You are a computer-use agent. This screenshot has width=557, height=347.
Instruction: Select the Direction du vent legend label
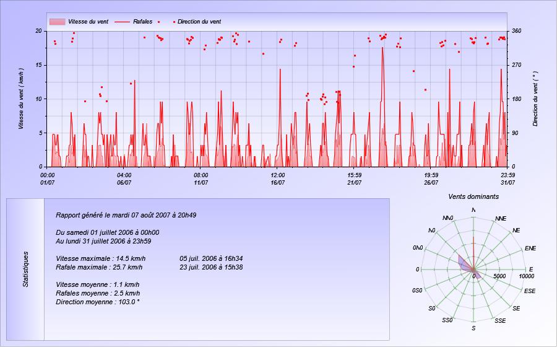pos(199,22)
